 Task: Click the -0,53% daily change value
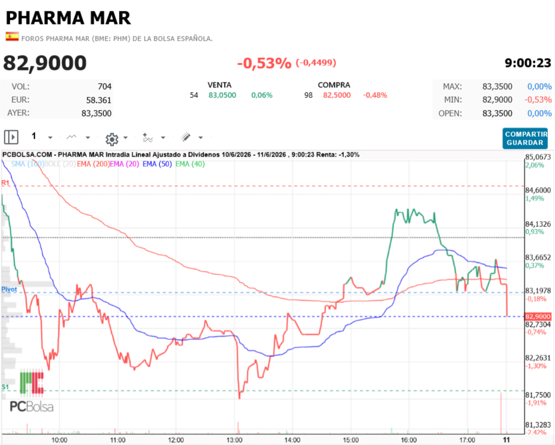click(x=264, y=63)
